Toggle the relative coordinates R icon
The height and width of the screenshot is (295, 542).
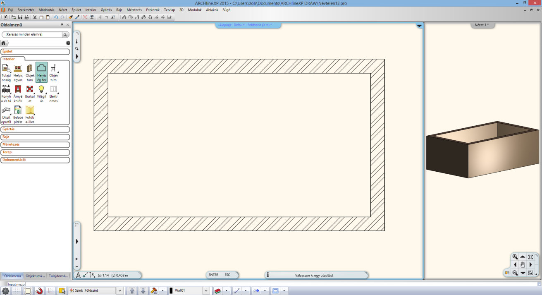point(92,275)
